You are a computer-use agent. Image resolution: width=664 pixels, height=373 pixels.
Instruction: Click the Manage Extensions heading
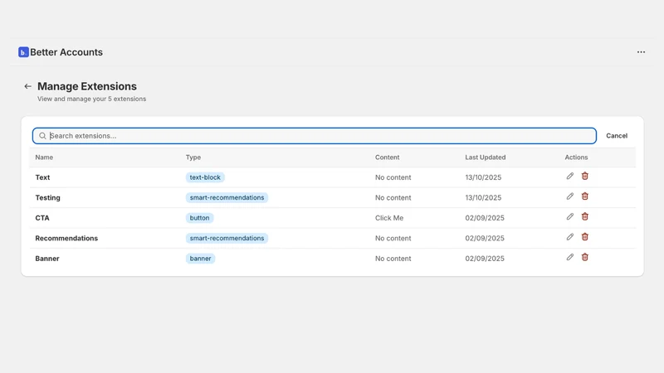(x=87, y=86)
